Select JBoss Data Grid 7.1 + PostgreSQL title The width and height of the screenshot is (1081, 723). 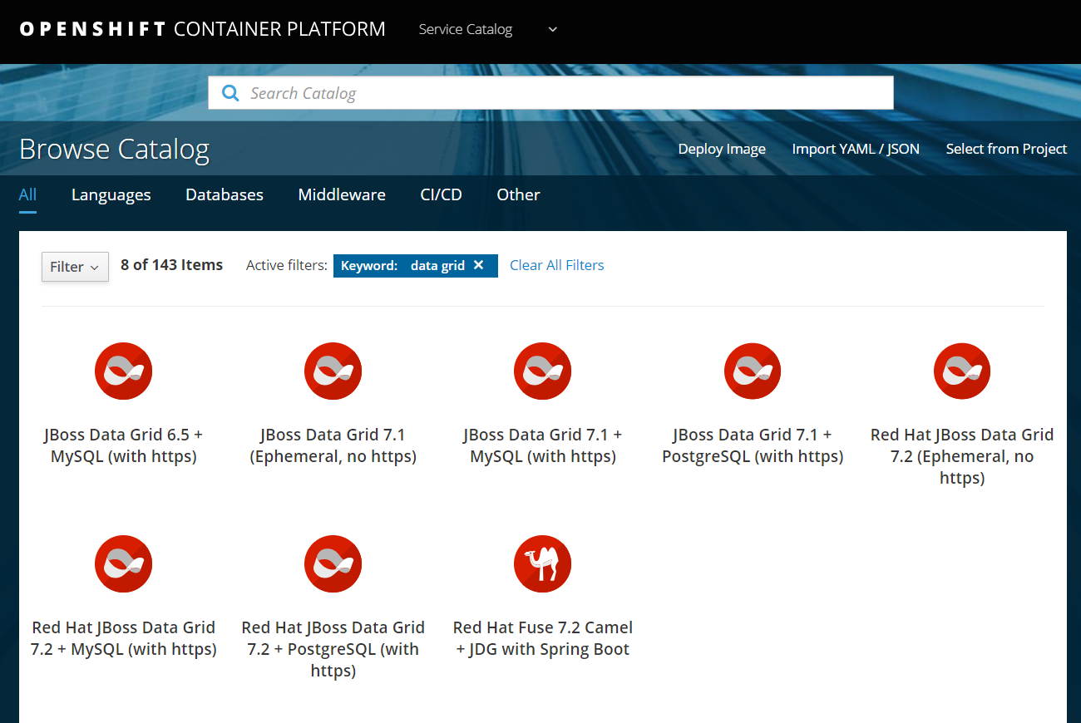pyautogui.click(x=753, y=445)
